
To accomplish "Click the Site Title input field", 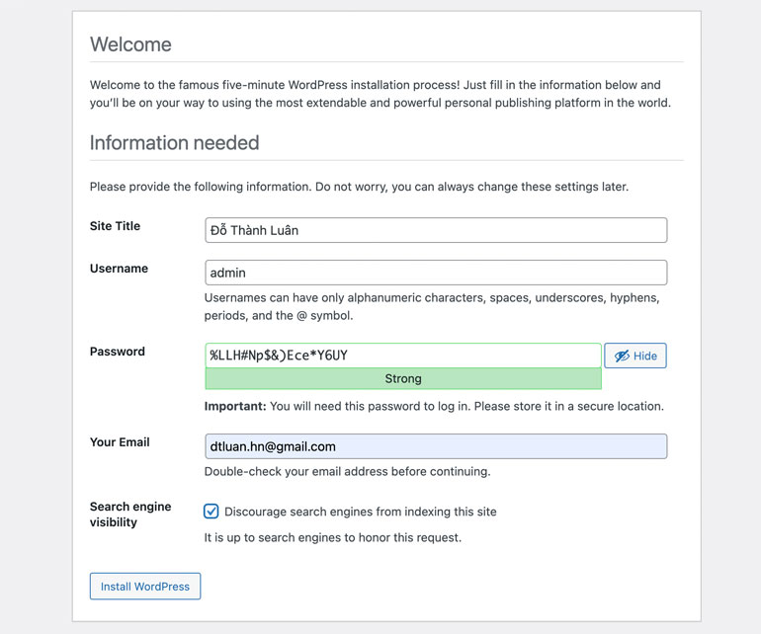I will pos(436,230).
